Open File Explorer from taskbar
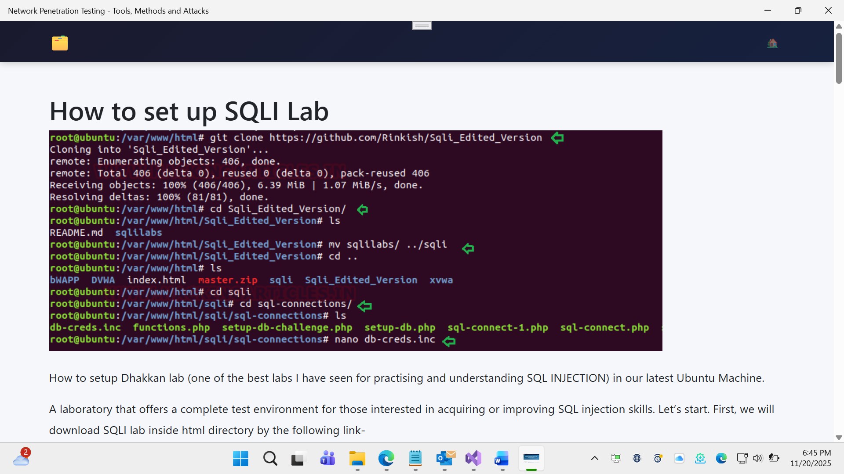The width and height of the screenshot is (844, 474). (x=357, y=459)
